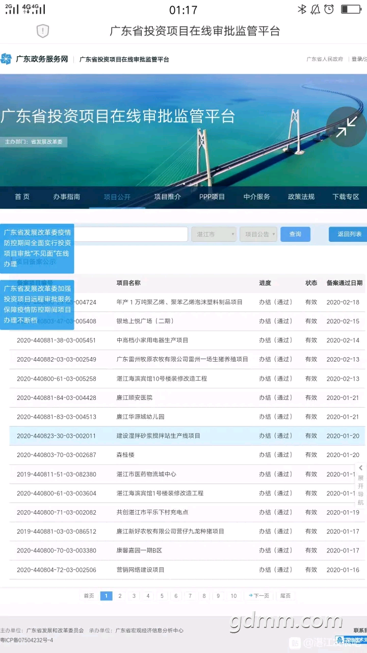This screenshot has width=367, height=653.
Task: Select the 森桂楼 project row
Action: [125, 455]
